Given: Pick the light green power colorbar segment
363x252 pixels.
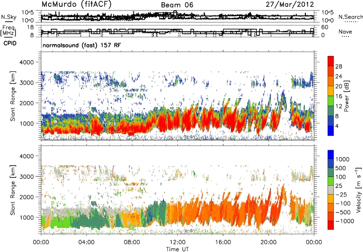Looking at the screenshot, I should [x=331, y=101].
